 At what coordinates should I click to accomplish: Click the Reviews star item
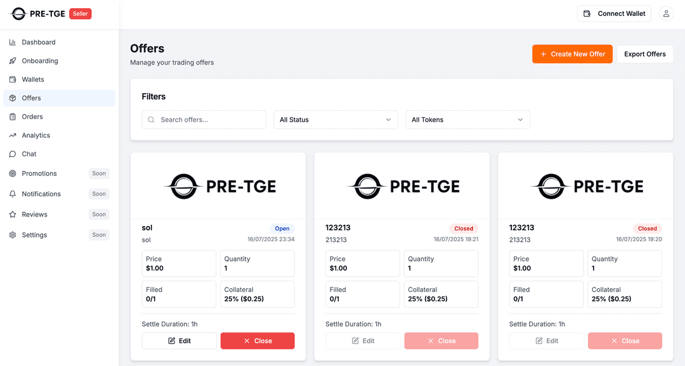[35, 215]
